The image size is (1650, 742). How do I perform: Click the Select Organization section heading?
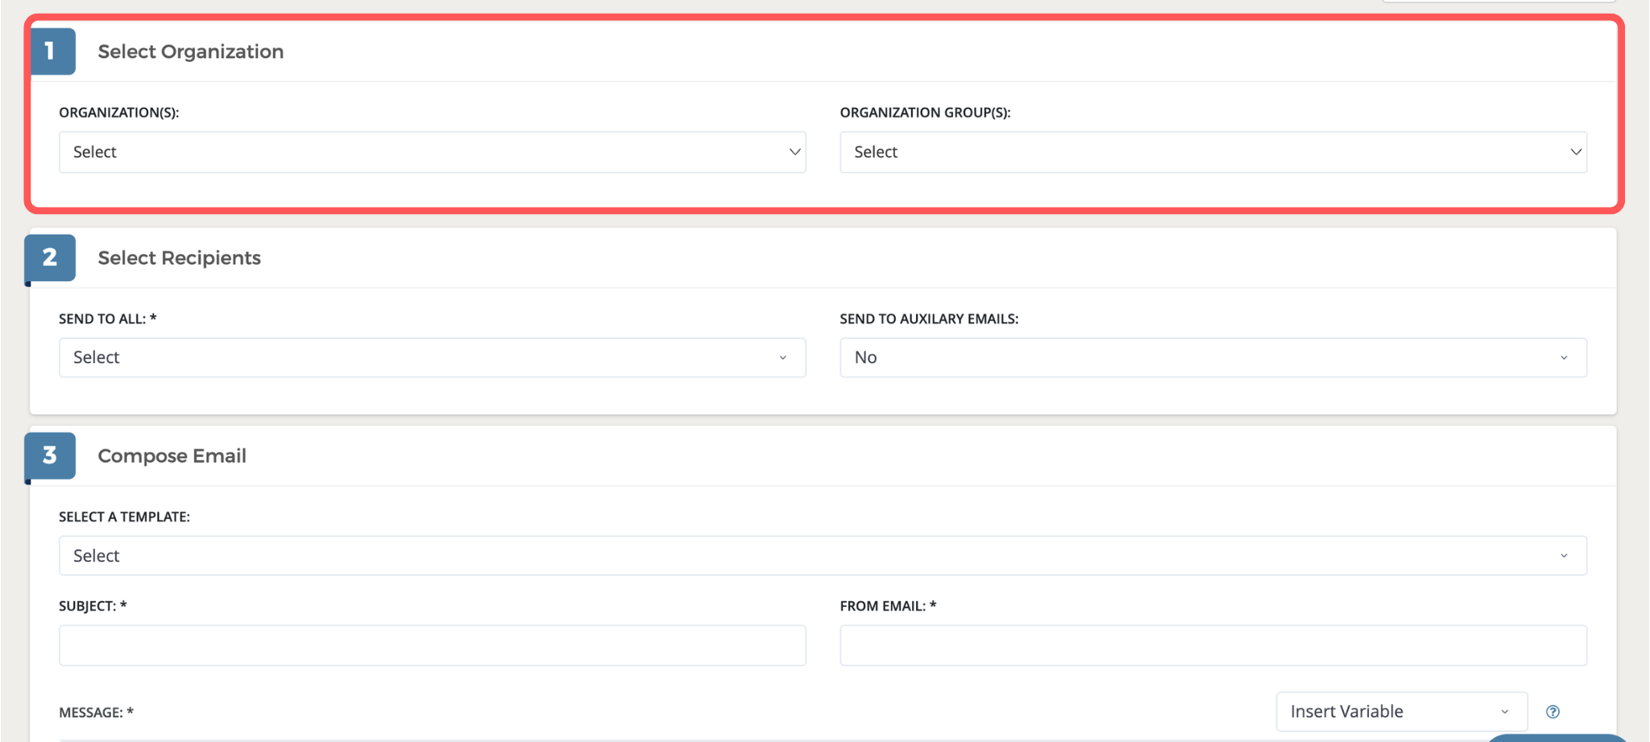(190, 52)
